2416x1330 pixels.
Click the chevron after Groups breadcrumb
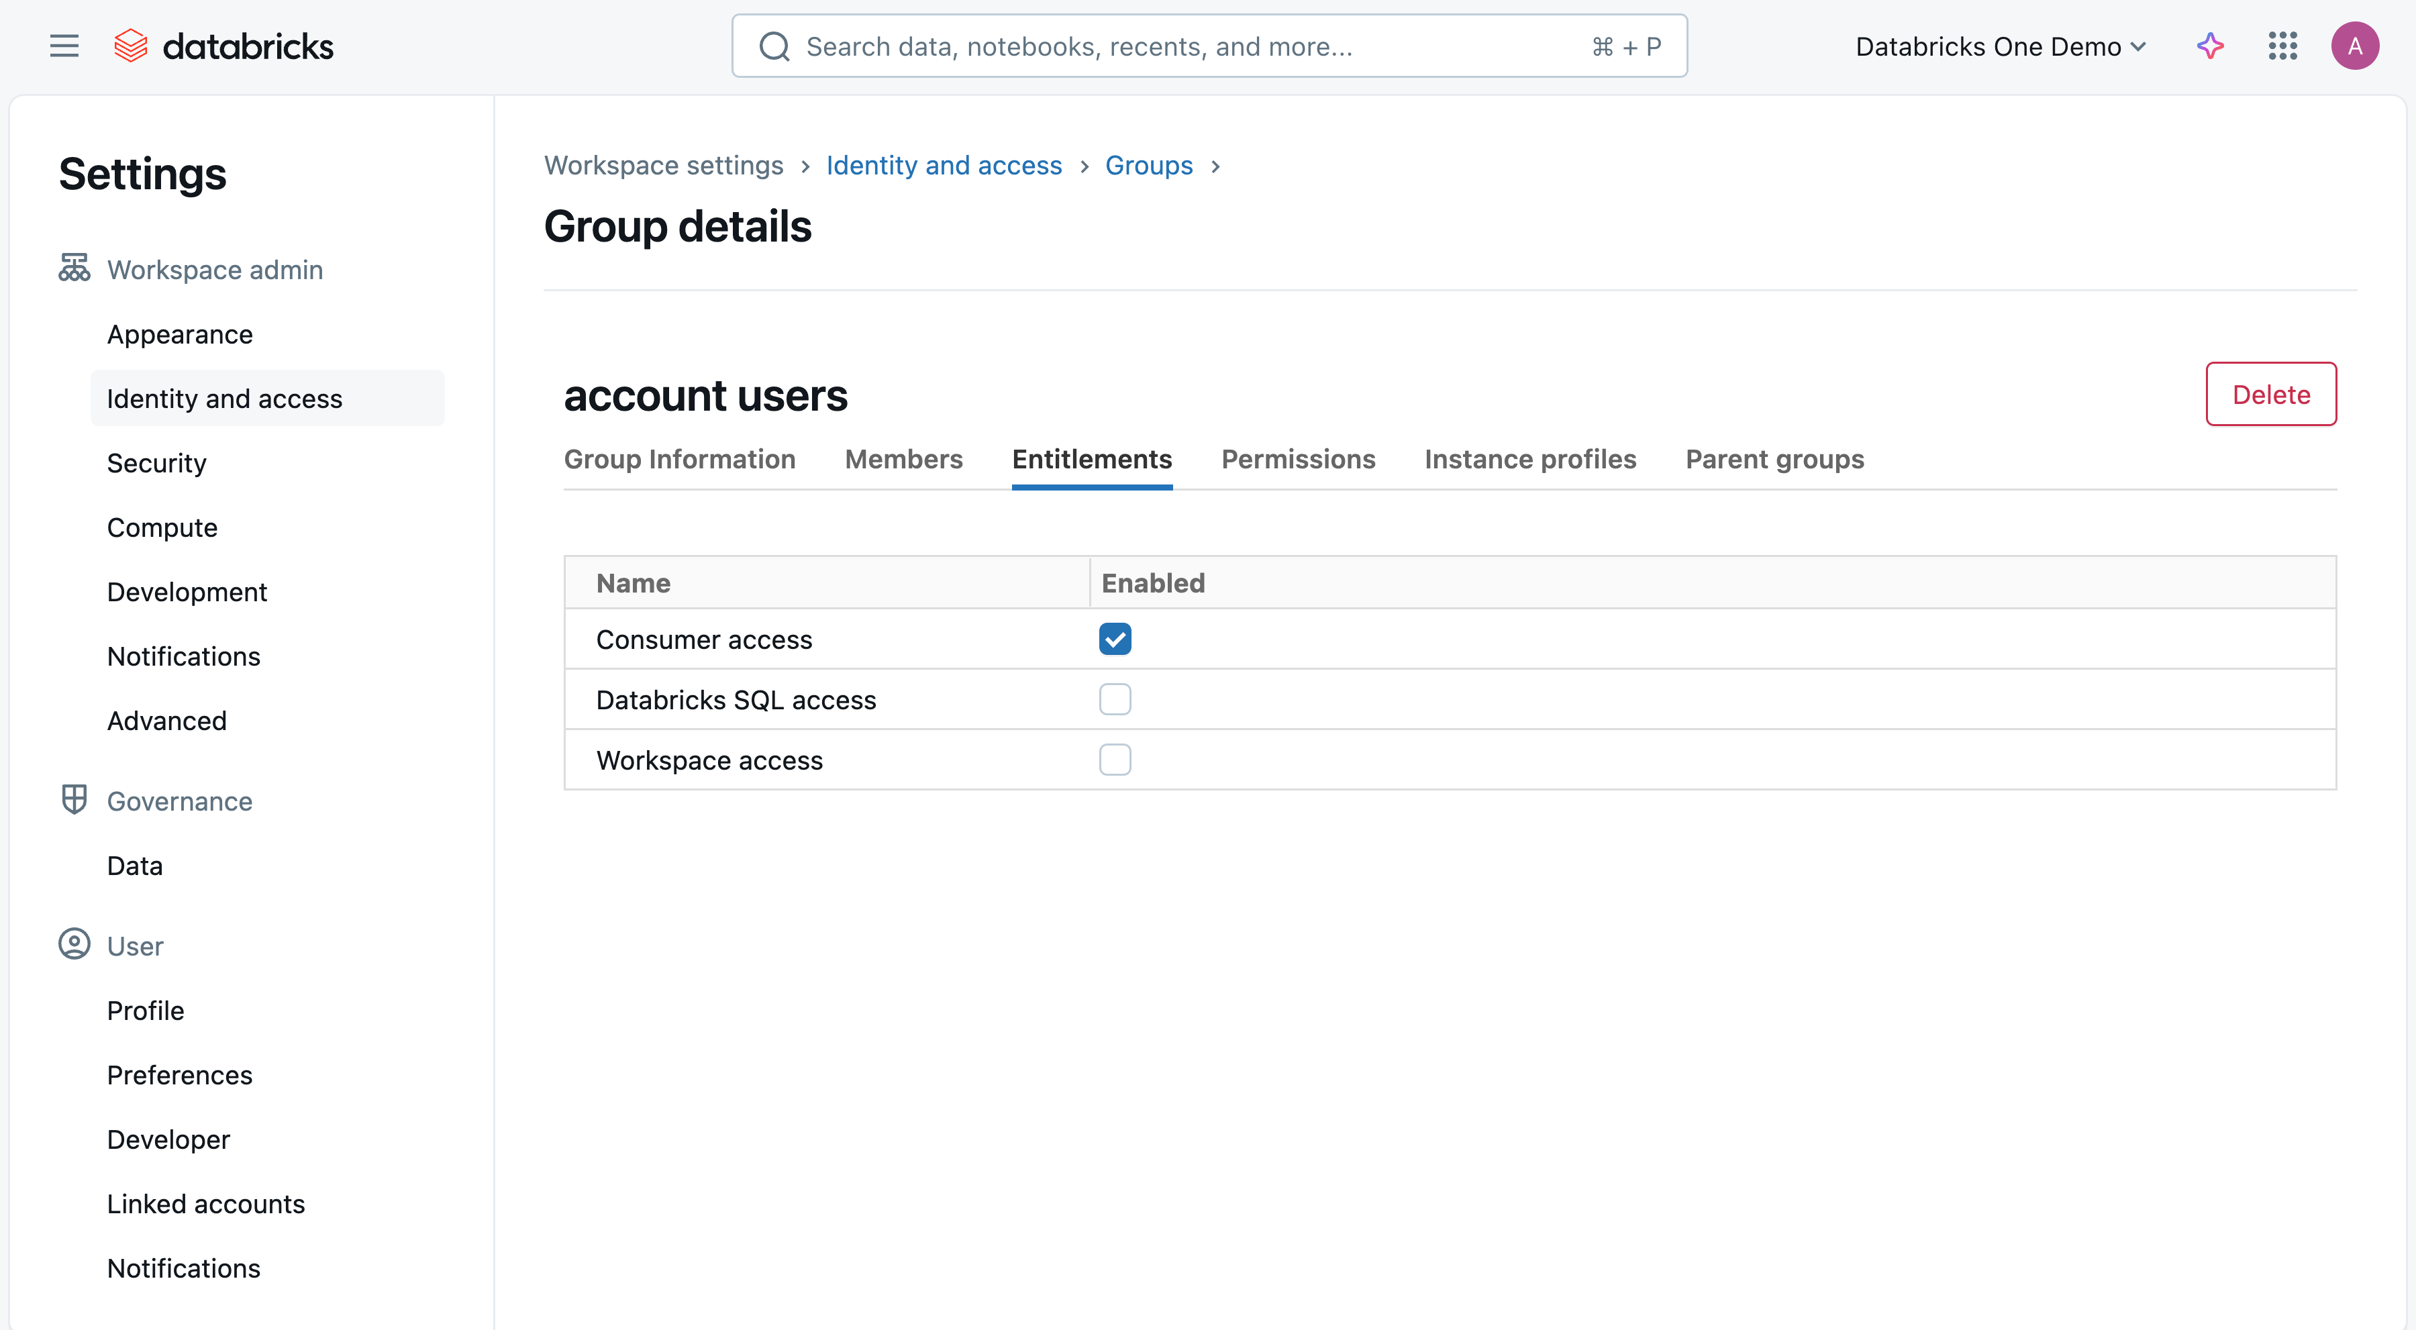tap(1215, 166)
